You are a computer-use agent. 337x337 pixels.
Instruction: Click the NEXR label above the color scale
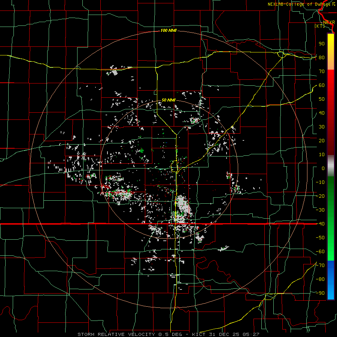point(329,22)
